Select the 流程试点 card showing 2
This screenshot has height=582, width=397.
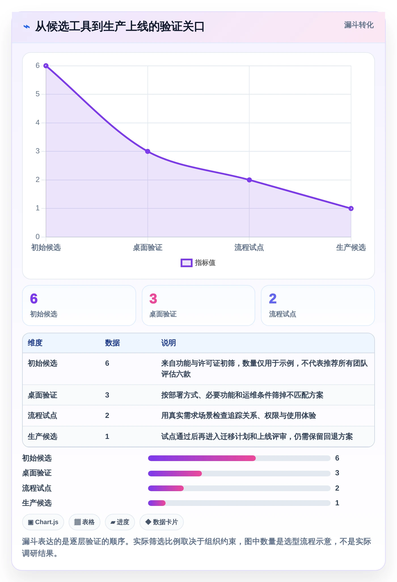pyautogui.click(x=318, y=305)
